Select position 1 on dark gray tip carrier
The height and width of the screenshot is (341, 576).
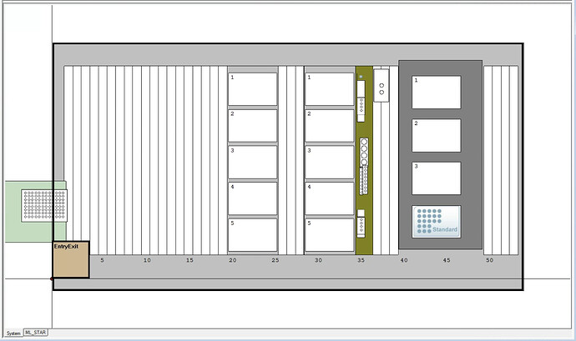point(437,93)
